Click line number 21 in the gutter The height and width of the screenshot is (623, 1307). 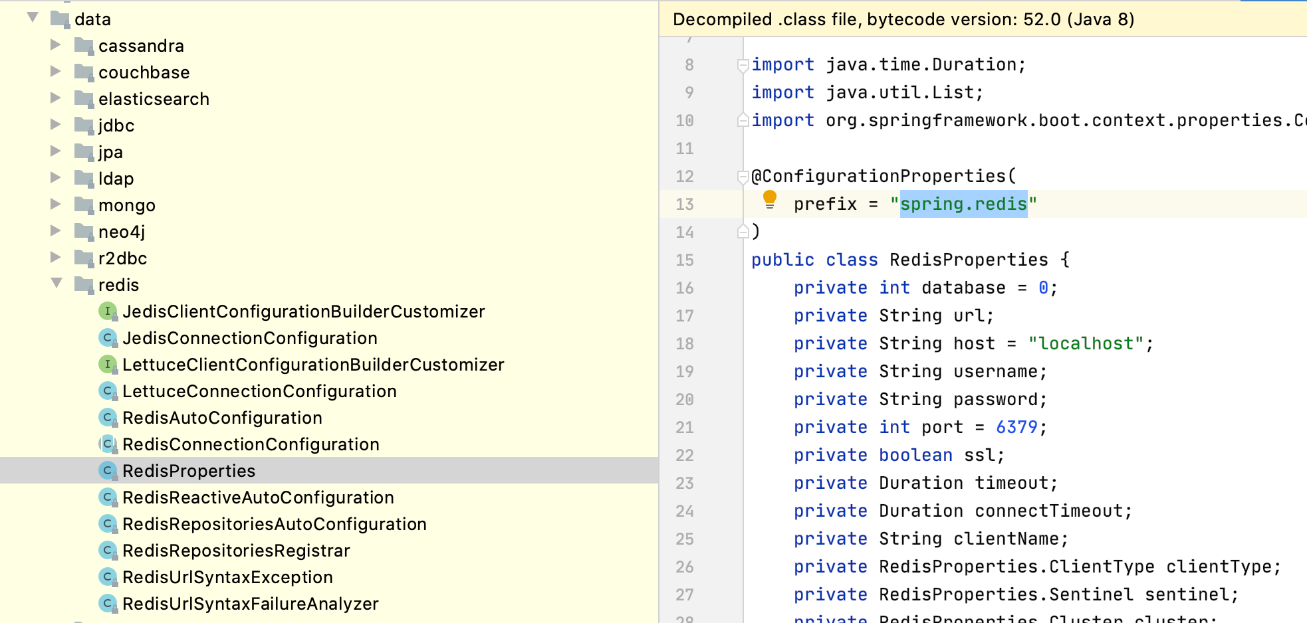tap(685, 427)
